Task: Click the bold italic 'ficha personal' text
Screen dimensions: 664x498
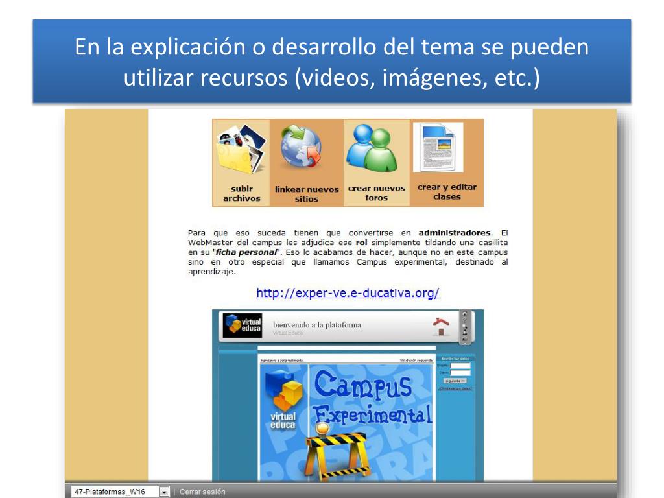Action: pyautogui.click(x=247, y=252)
